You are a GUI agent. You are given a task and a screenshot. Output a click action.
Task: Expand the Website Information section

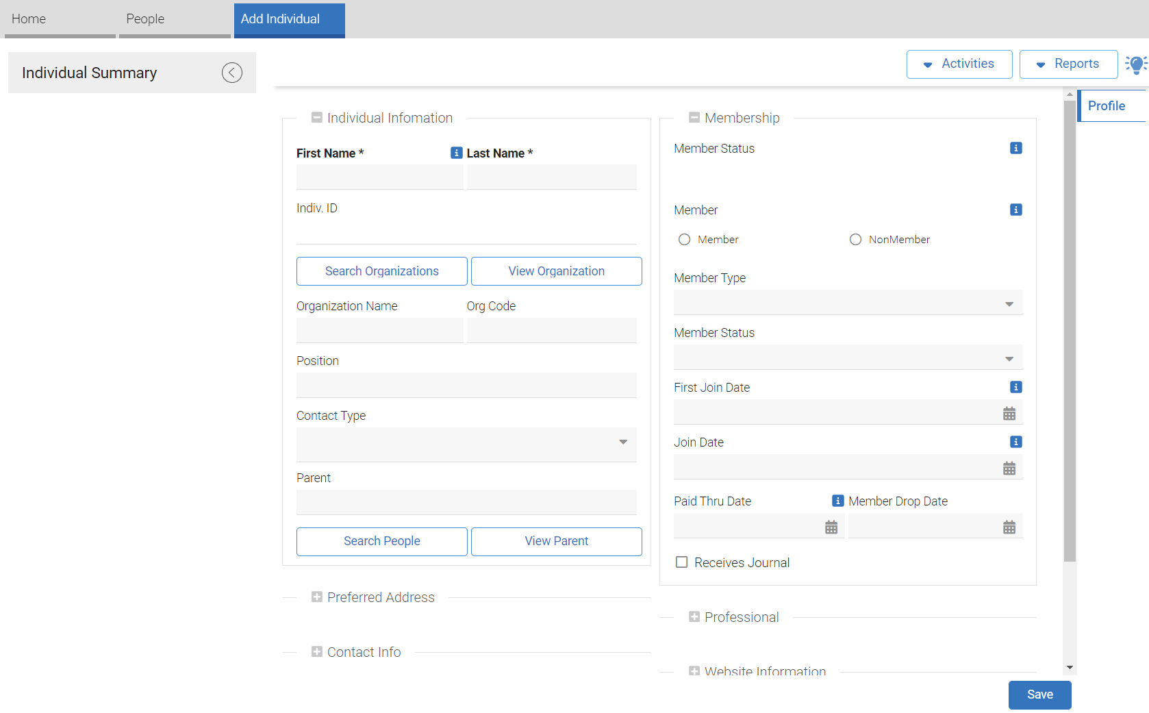pyautogui.click(x=694, y=671)
